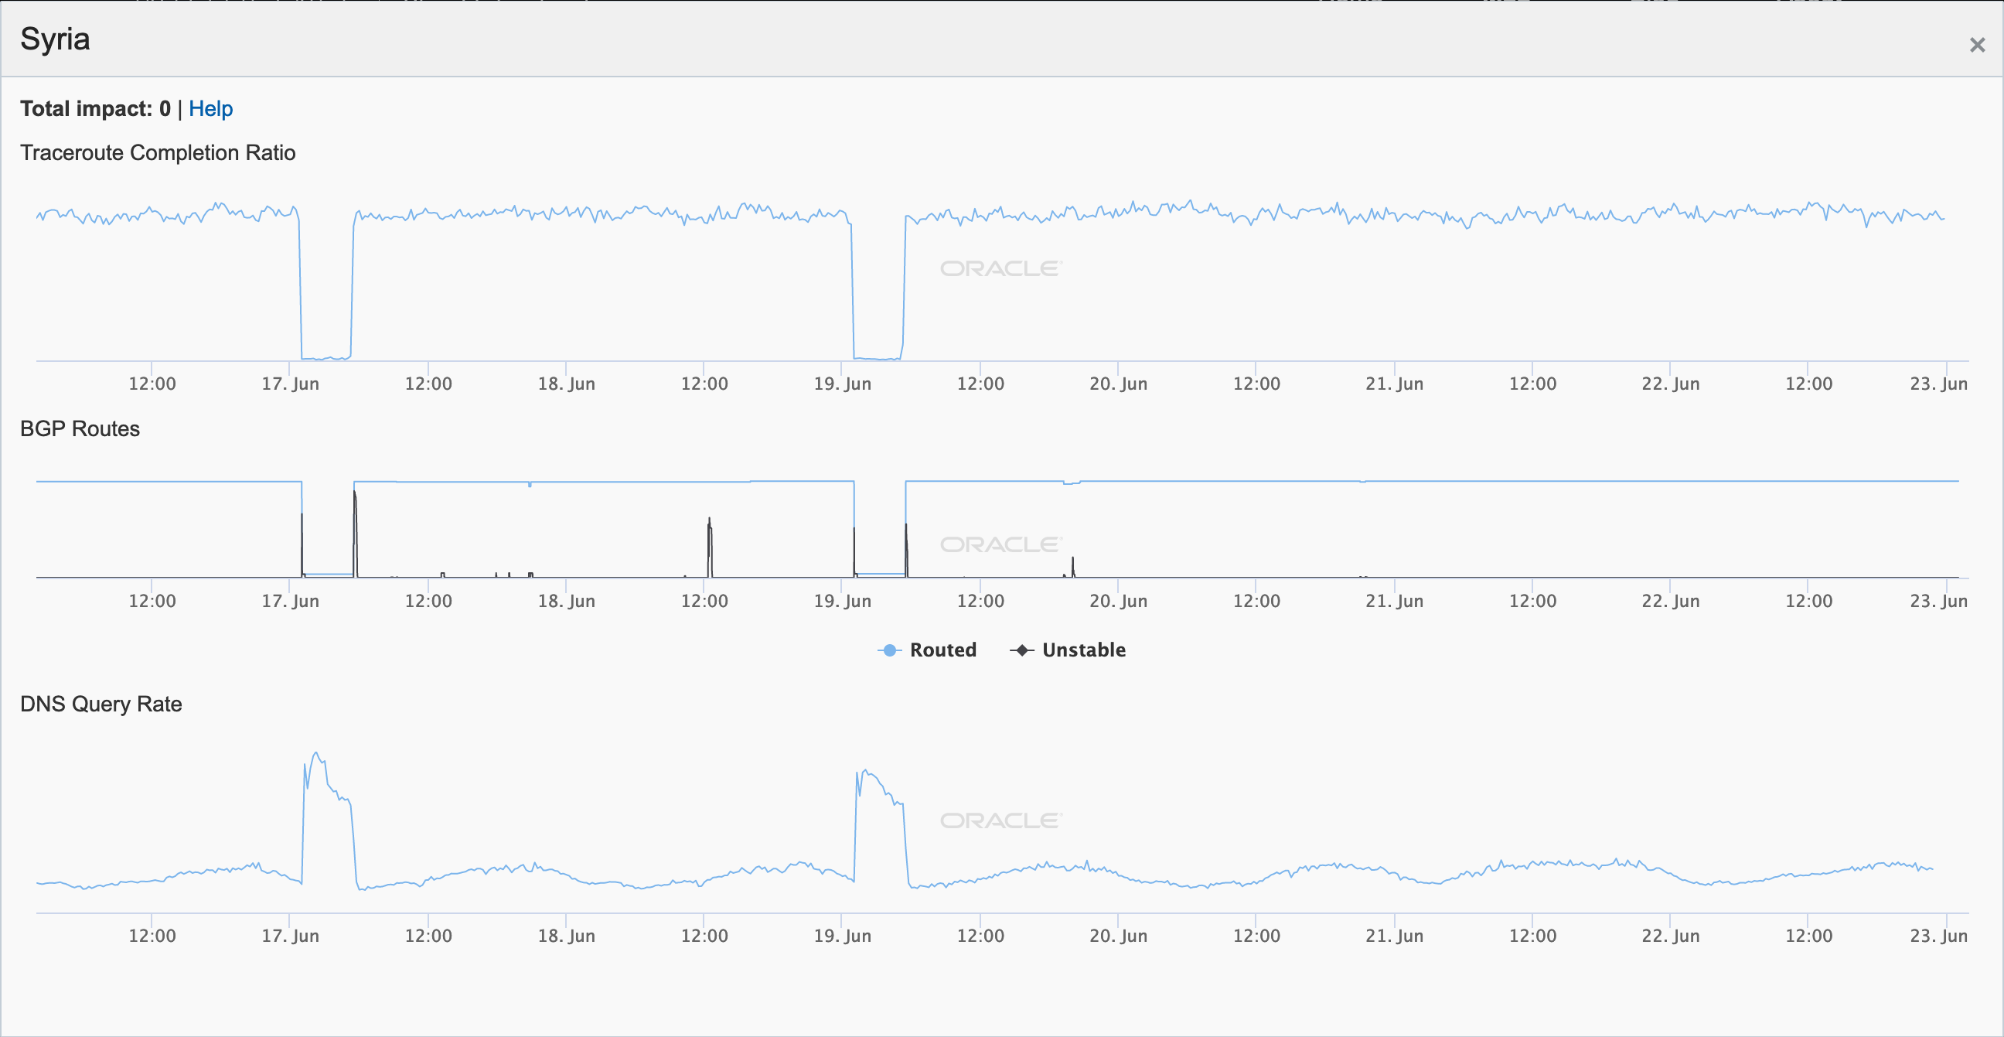Click first DNS query spike peak
2004x1037 pixels.
(x=316, y=753)
